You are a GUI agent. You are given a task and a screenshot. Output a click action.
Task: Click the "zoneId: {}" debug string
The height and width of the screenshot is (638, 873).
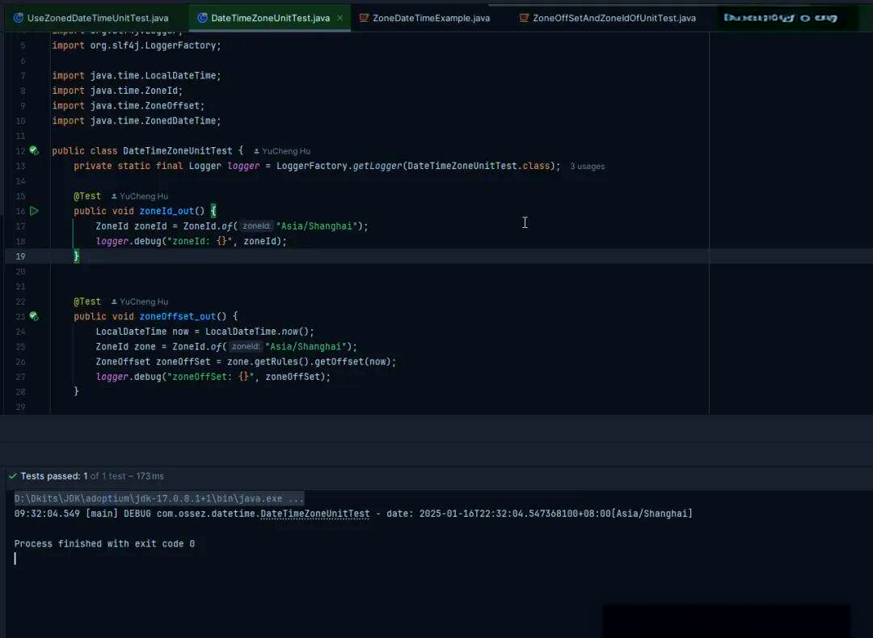(x=200, y=241)
